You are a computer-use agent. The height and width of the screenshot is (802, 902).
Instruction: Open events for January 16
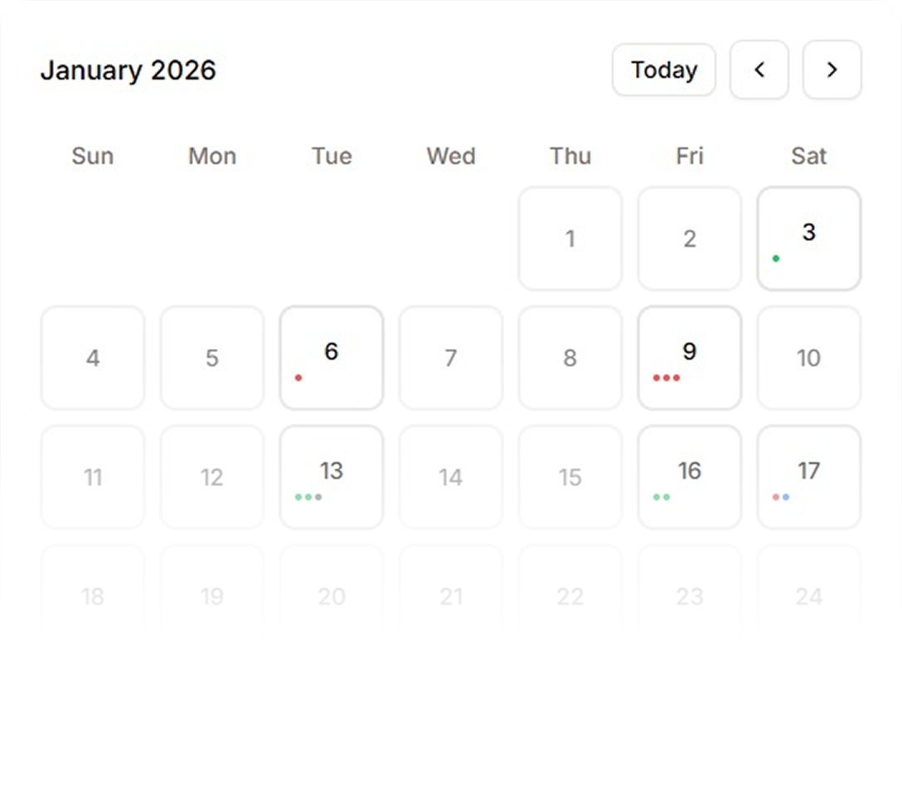[689, 477]
